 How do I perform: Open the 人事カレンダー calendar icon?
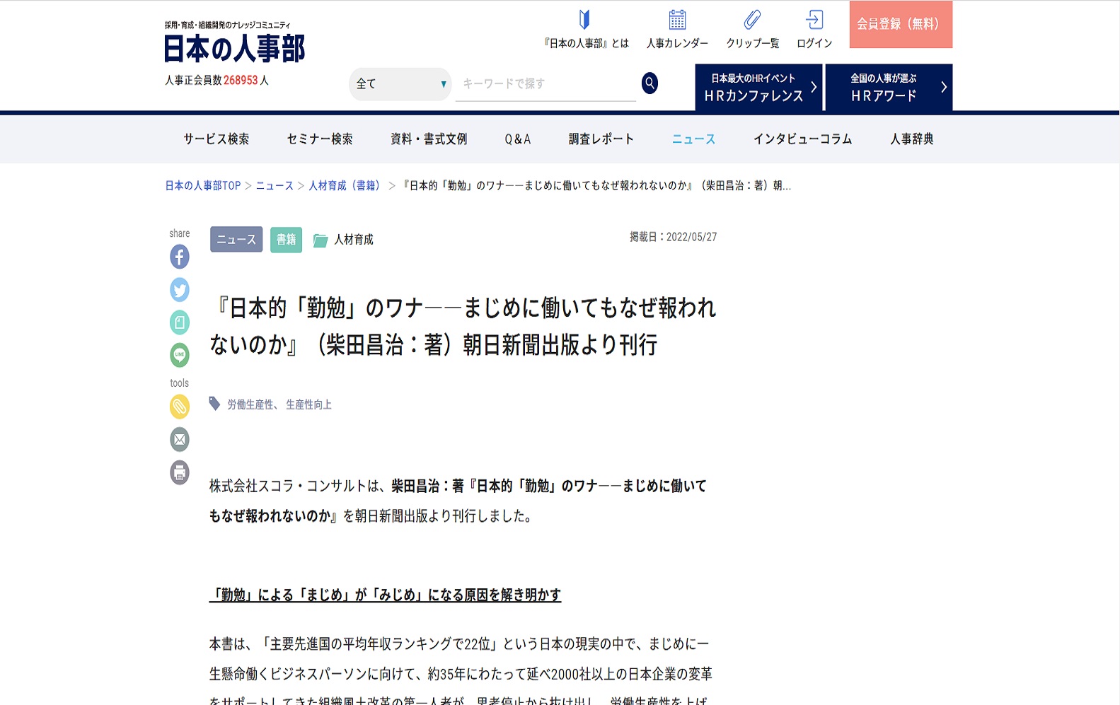tap(677, 21)
